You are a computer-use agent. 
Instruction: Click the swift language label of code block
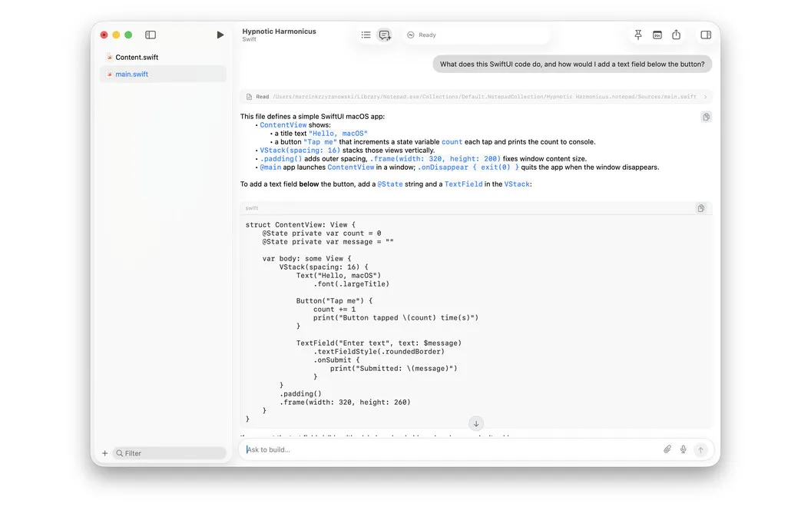[252, 208]
